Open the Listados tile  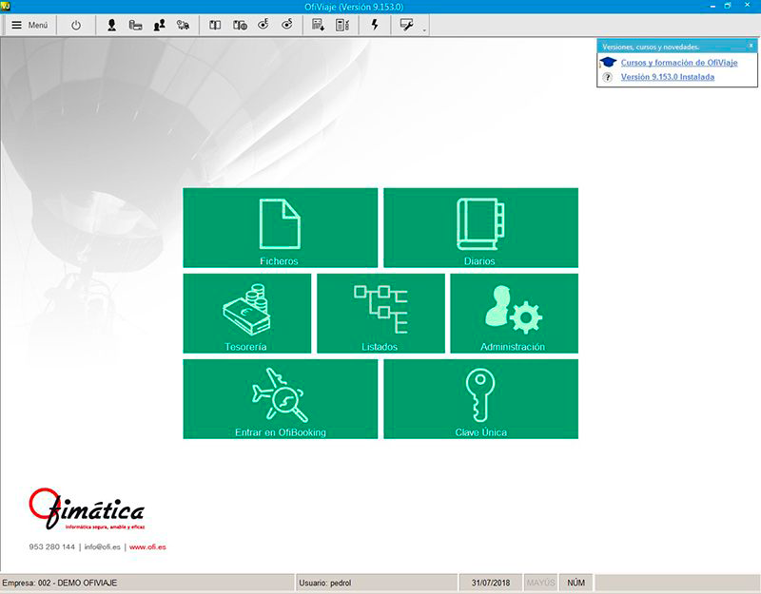(x=380, y=314)
